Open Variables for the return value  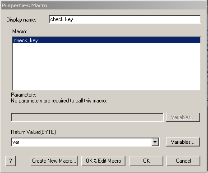coord(183,142)
